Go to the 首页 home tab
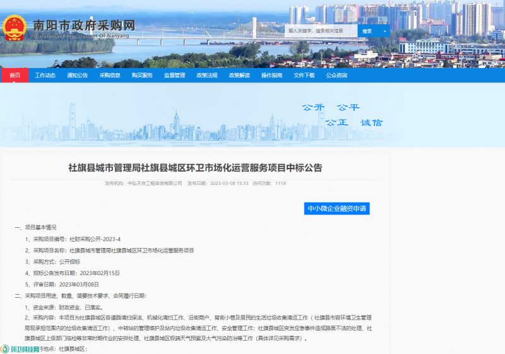 (x=15, y=76)
